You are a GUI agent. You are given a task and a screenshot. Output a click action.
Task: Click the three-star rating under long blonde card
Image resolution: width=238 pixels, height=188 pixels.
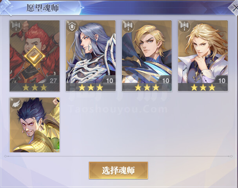point(203,87)
